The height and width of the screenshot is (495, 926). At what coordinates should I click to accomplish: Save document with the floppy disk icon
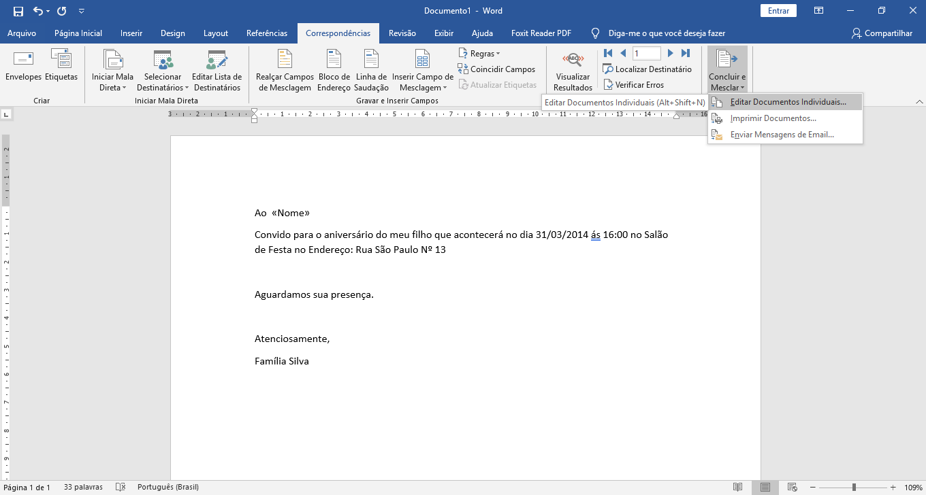(x=18, y=11)
